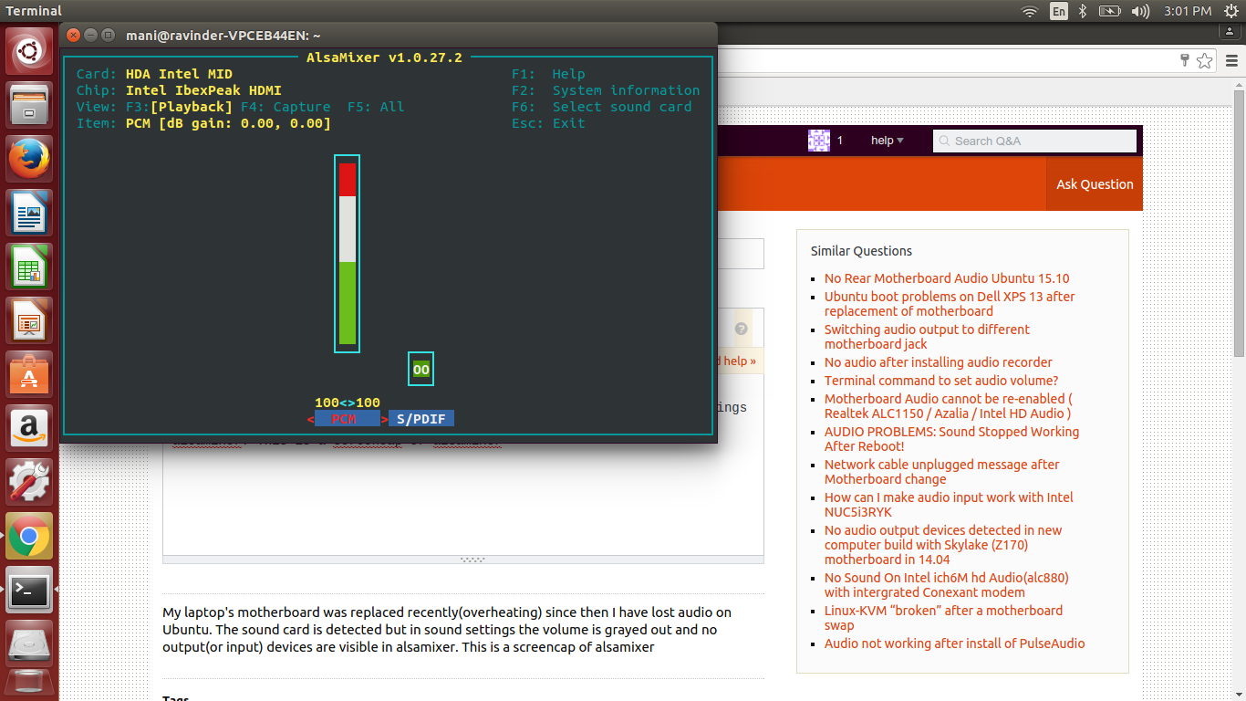Click the PCM volume level bar
The image size is (1246, 701).
[x=348, y=254]
